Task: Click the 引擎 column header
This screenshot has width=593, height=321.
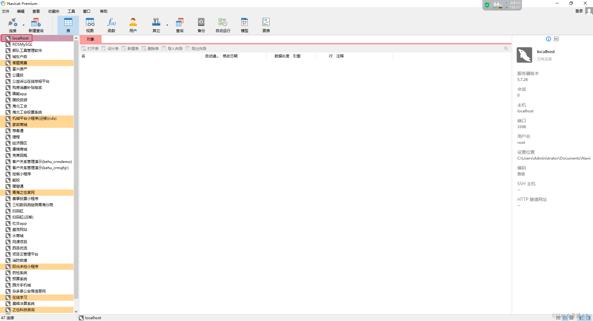Action: click(304, 56)
